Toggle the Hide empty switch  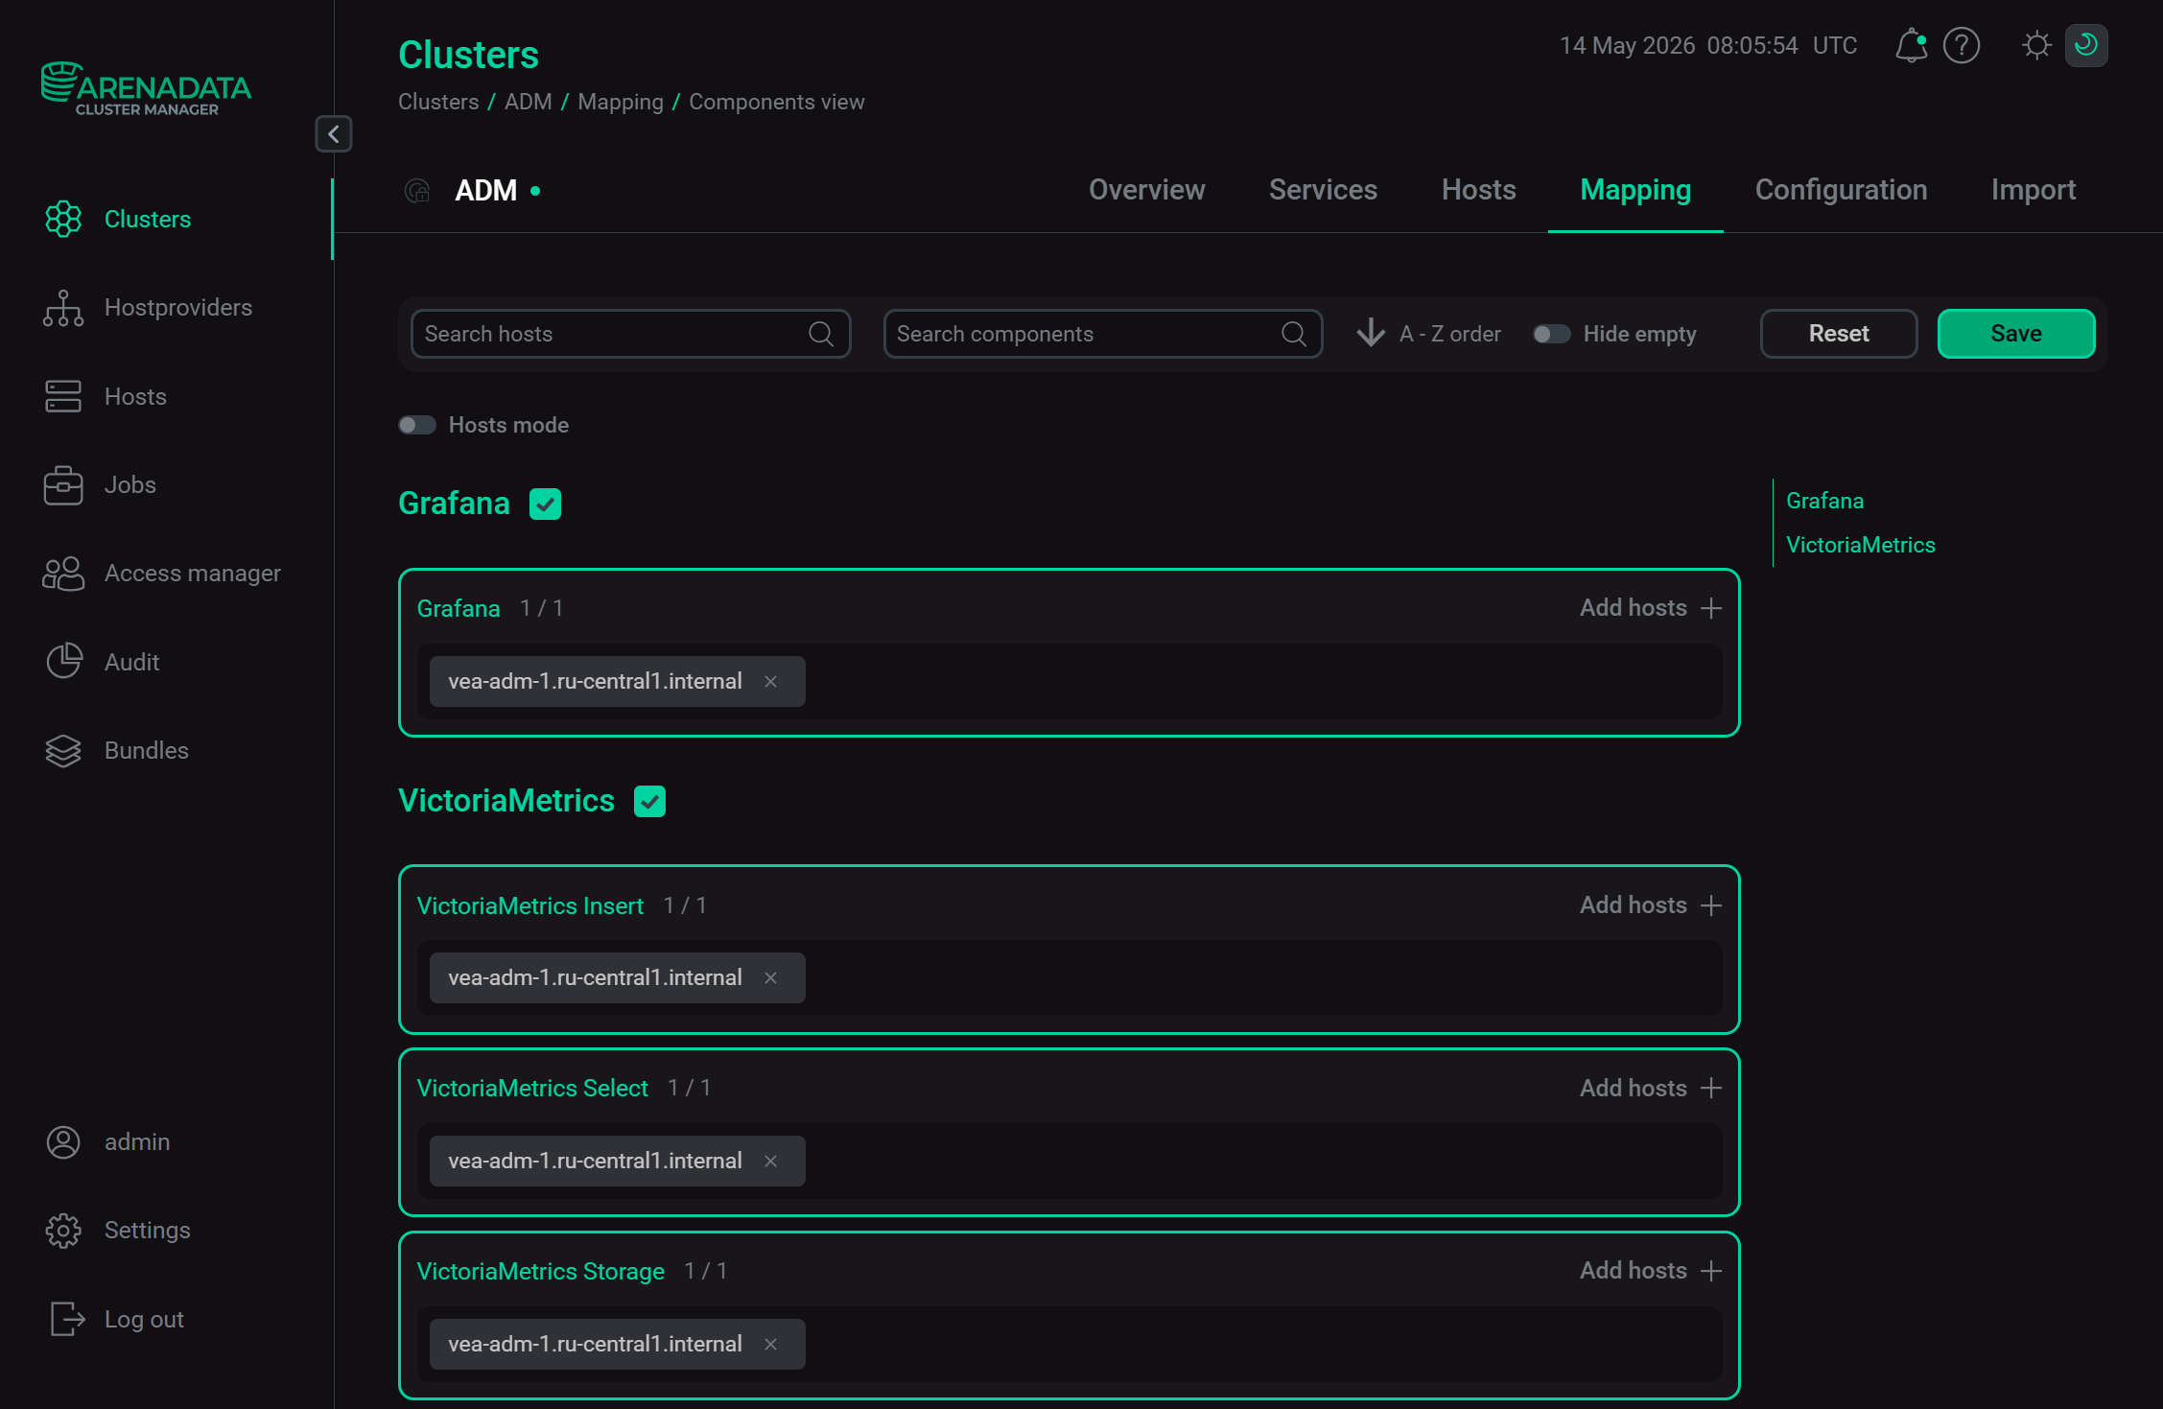point(1551,334)
